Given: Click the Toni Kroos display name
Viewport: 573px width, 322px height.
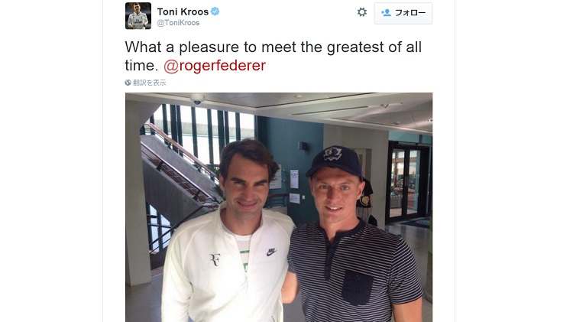Looking at the screenshot, I should tap(183, 11).
